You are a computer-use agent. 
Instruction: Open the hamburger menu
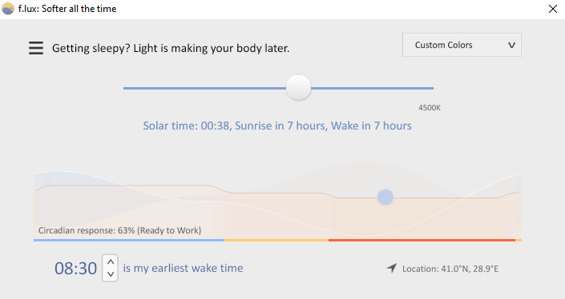tap(36, 48)
